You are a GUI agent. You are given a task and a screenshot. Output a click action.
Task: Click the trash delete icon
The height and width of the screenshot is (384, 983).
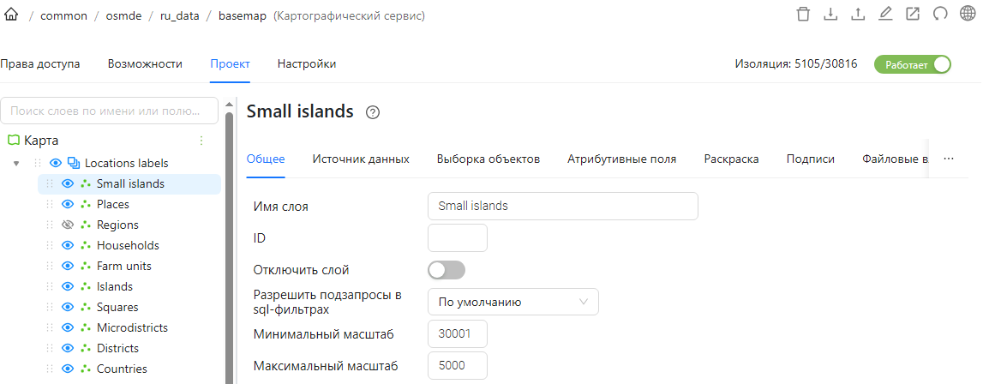(803, 15)
